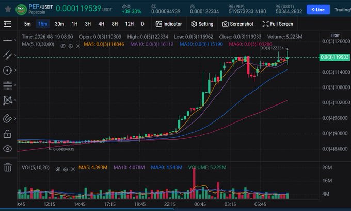This screenshot has height=211, width=351.
Task: Click the 00:45 time axis label
Action: 200,204
